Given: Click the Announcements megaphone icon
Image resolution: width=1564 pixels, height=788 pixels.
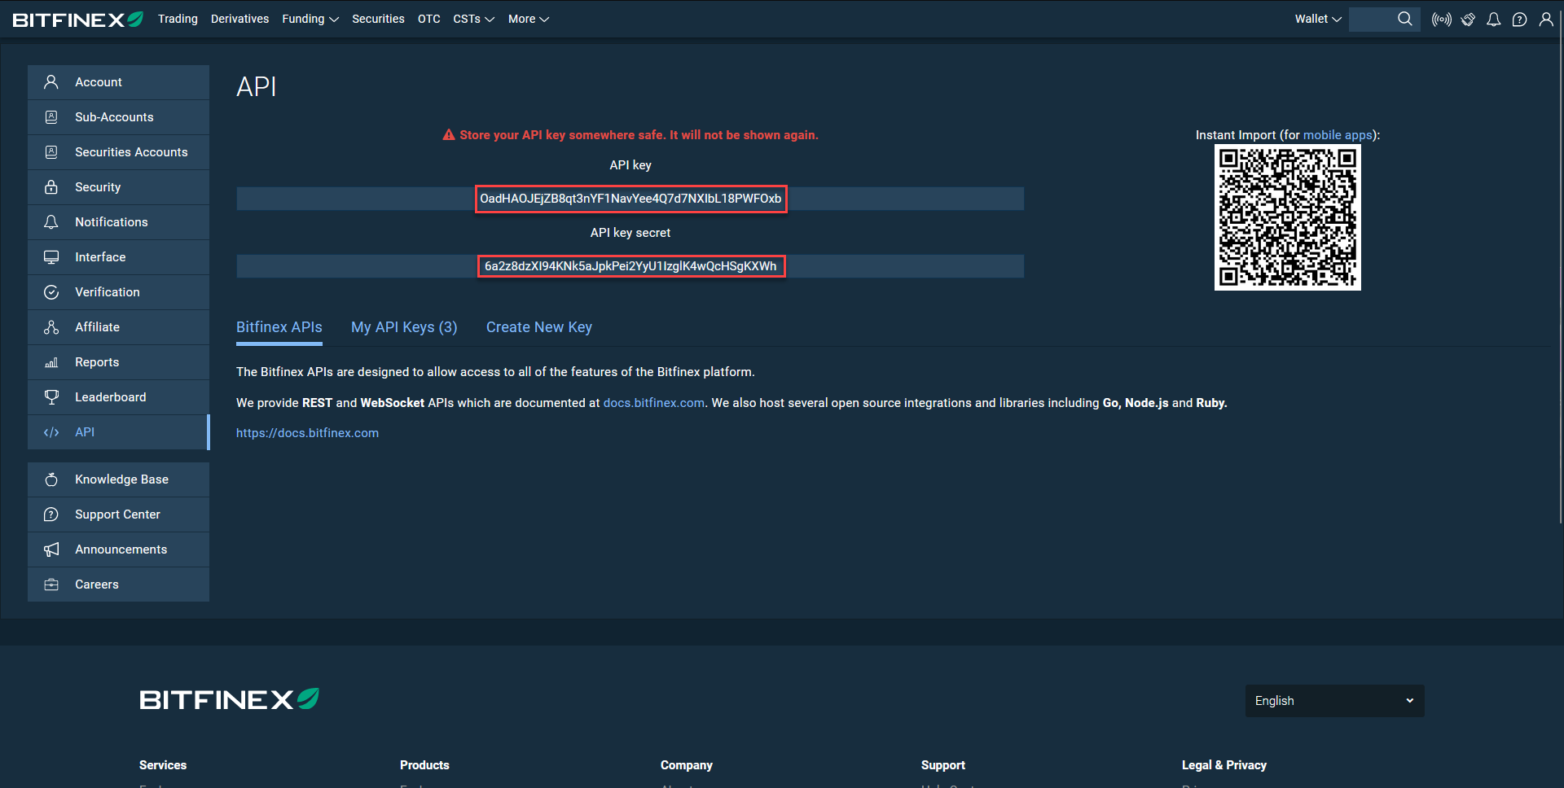Looking at the screenshot, I should point(51,549).
